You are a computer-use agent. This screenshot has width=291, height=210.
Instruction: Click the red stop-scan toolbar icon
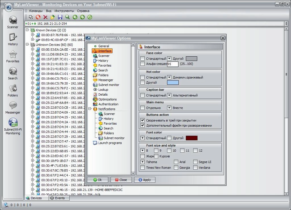[38, 17]
